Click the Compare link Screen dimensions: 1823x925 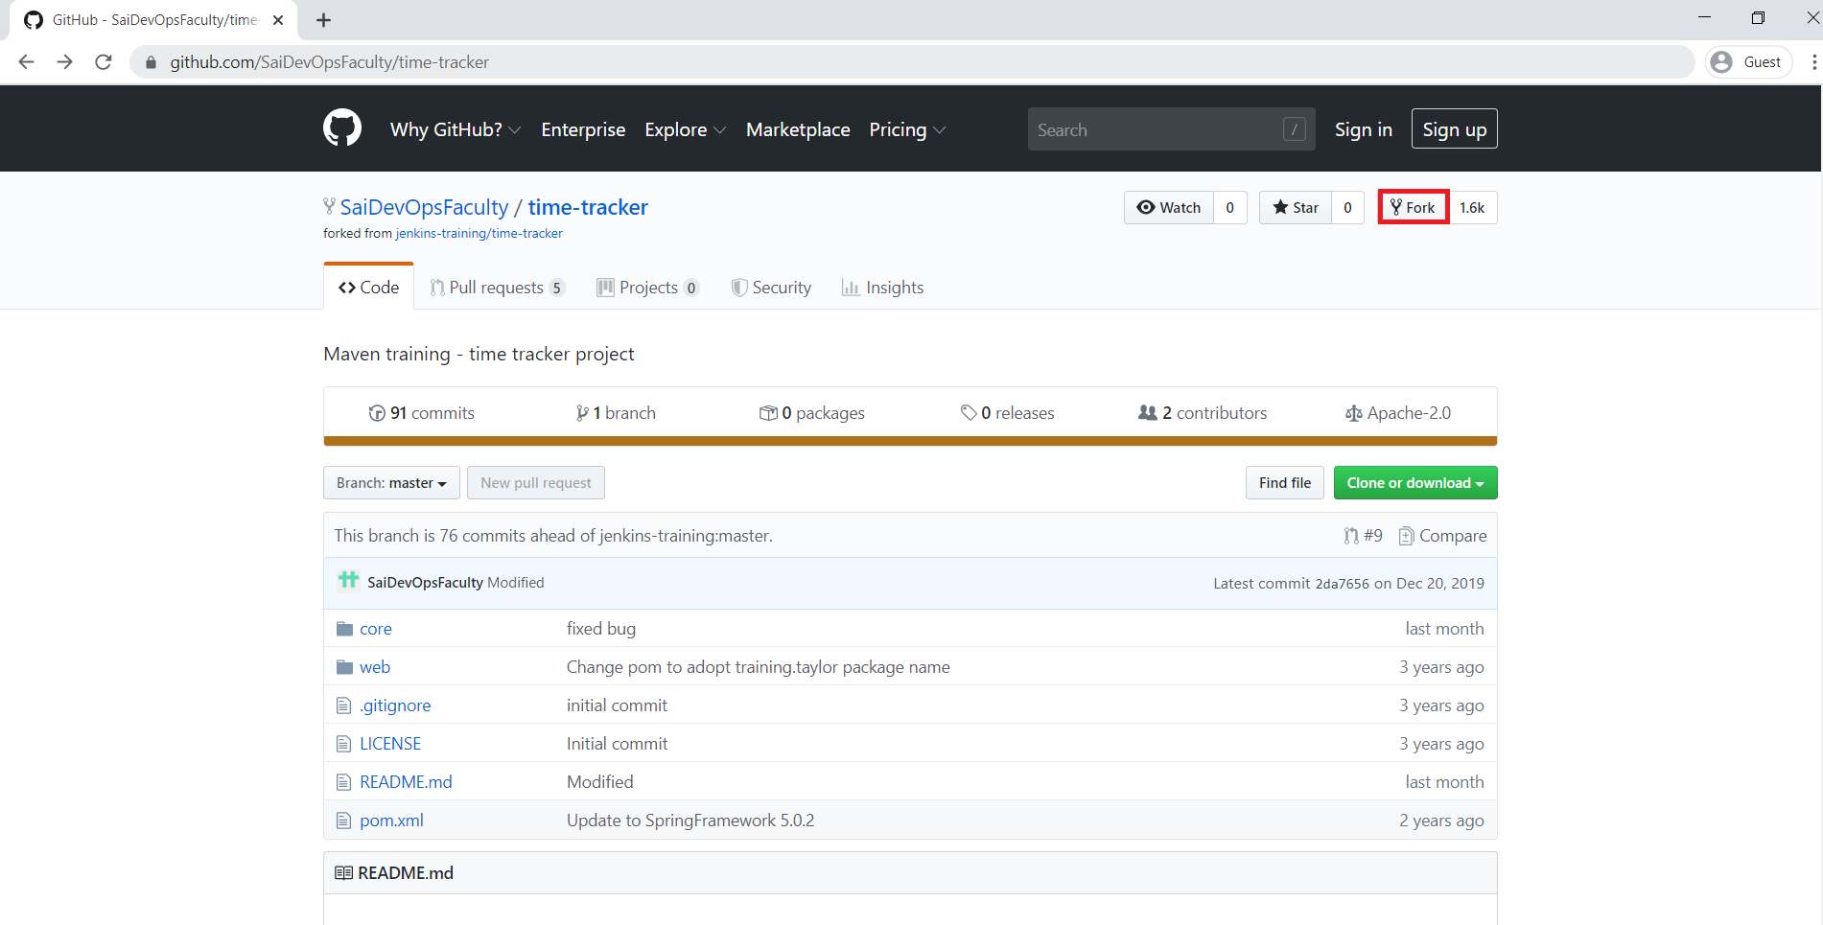click(x=1443, y=536)
